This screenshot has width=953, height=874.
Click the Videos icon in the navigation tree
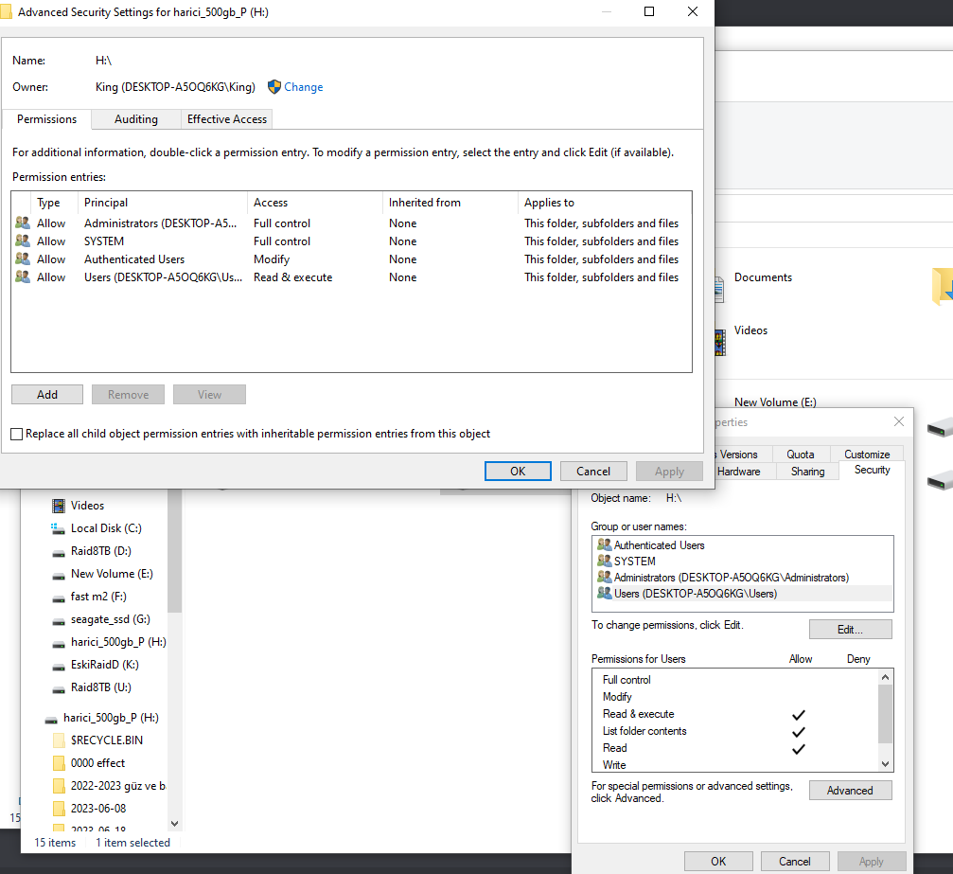[x=59, y=506]
